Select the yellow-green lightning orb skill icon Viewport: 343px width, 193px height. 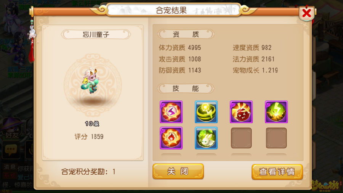click(x=206, y=112)
